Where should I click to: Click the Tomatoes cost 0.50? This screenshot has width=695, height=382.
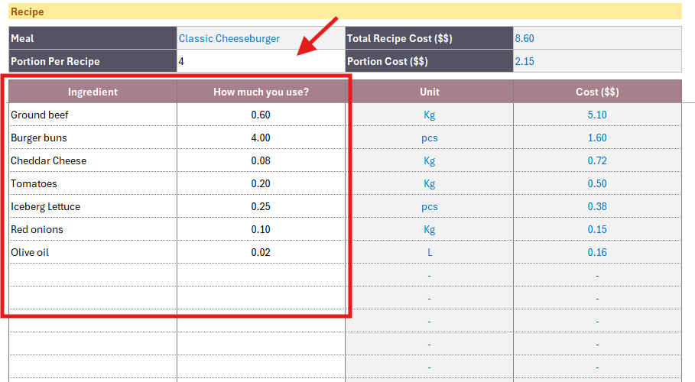[597, 183]
